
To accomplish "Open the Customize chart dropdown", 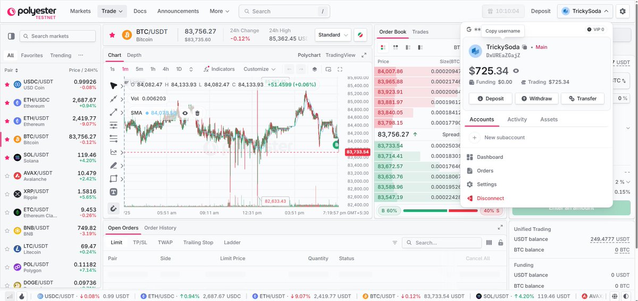I will click(x=259, y=69).
